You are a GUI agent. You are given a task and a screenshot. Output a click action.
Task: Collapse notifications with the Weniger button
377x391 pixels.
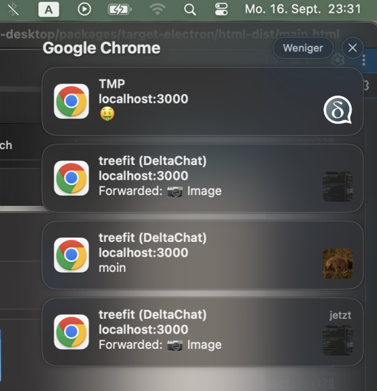304,48
